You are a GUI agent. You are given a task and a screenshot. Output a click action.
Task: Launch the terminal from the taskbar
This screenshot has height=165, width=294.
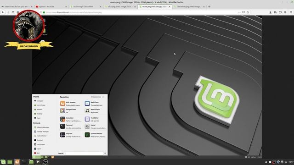point(24,162)
